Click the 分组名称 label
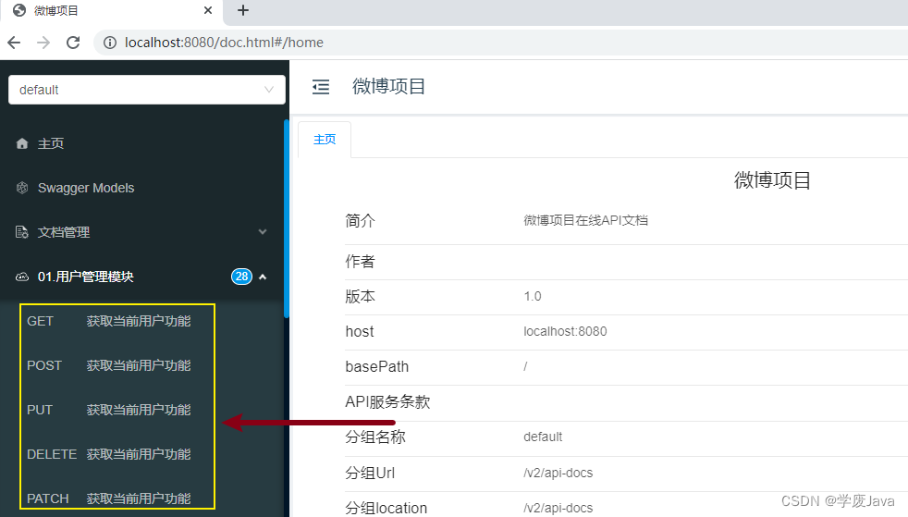Screen dimensions: 908x517 375,437
